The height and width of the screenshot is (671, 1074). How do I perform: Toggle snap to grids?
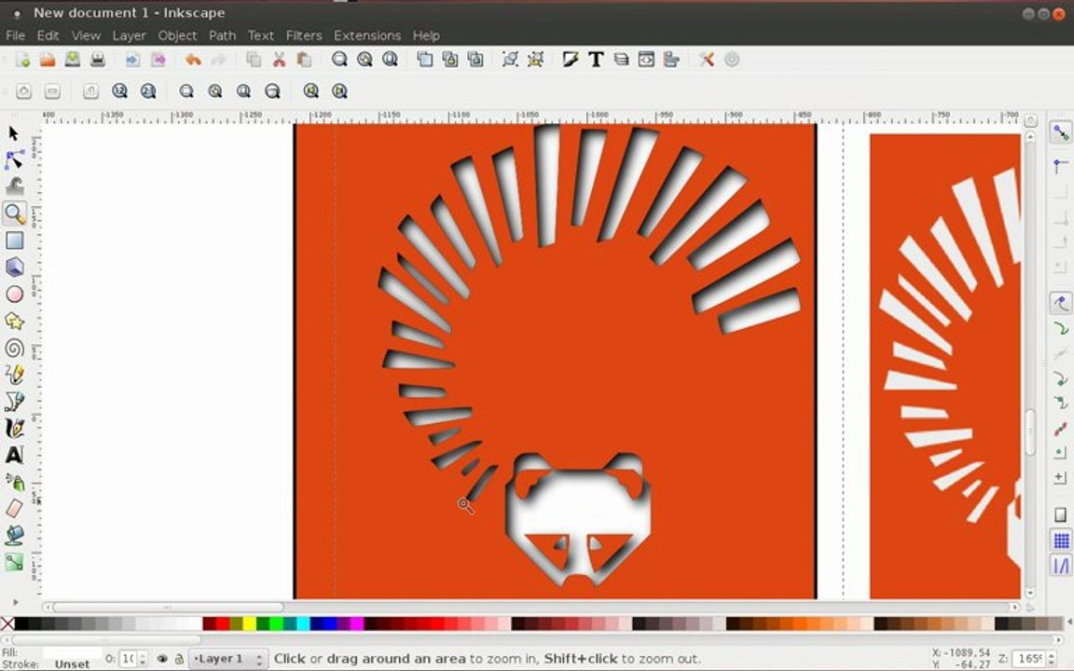pos(1060,541)
